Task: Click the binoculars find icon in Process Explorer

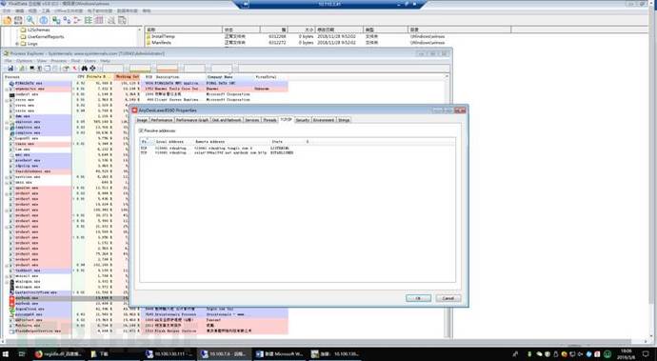Action: click(x=84, y=69)
